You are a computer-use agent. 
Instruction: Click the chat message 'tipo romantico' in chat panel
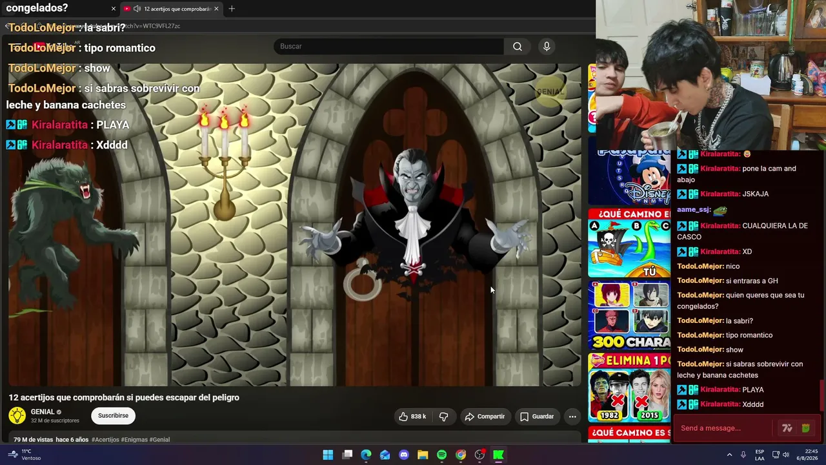(x=749, y=335)
